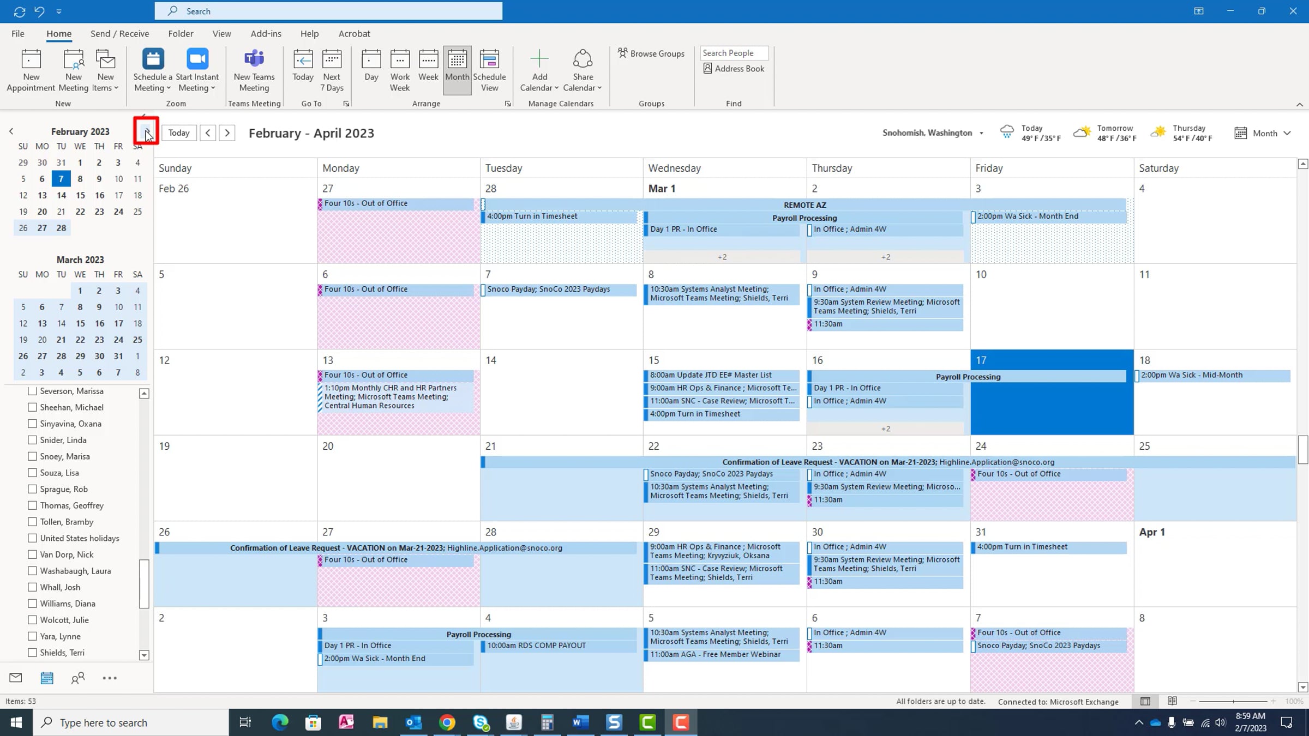This screenshot has width=1309, height=736.
Task: Click the Send/Receive All Folders icon
Action: [20, 11]
